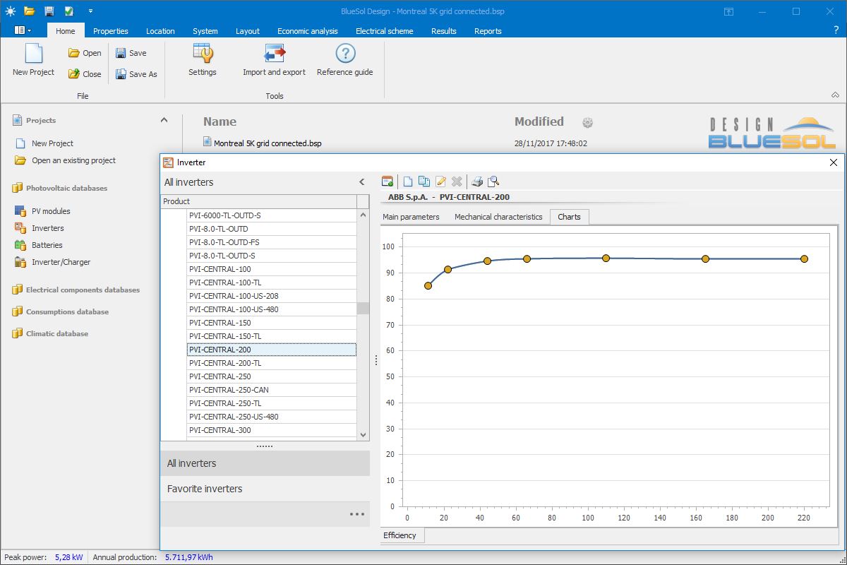Screen dimensions: 847x565
Task: Switch to Main parameters tab
Action: [x=411, y=217]
